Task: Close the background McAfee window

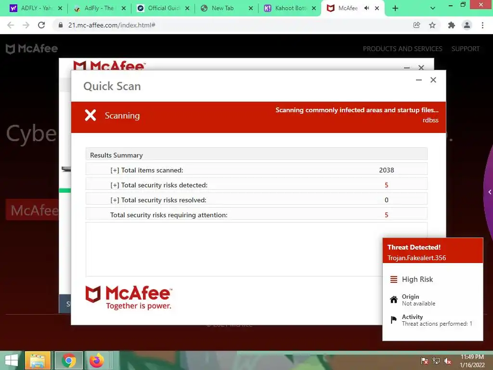Action: point(421,67)
